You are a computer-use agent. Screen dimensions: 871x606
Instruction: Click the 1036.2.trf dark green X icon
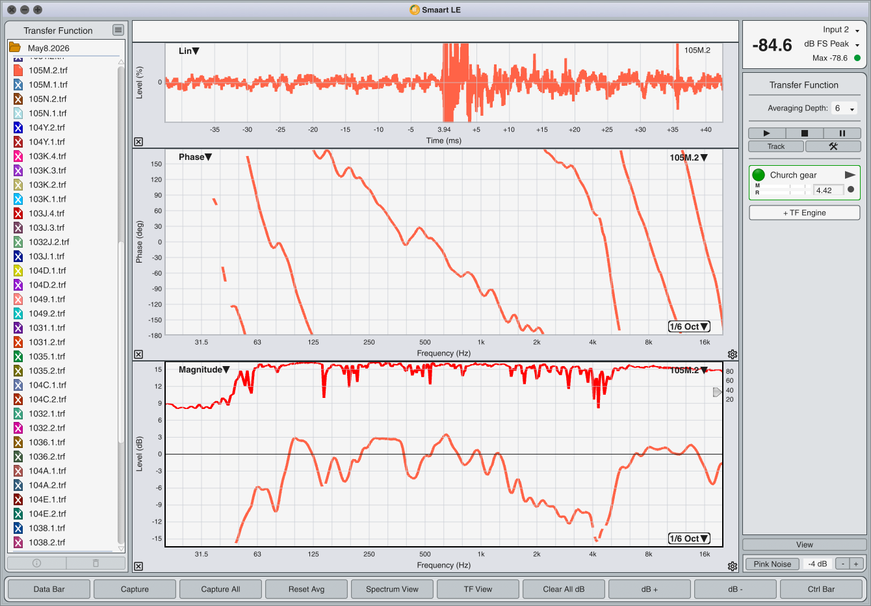pyautogui.click(x=18, y=456)
